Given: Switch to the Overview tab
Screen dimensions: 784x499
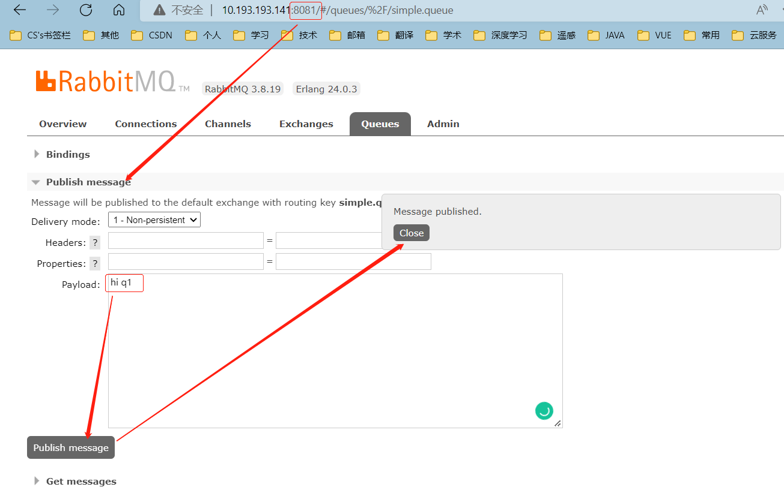Looking at the screenshot, I should [x=63, y=124].
